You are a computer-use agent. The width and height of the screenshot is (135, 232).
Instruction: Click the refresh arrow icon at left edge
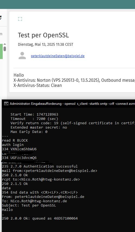pyautogui.click(x=1, y=17)
